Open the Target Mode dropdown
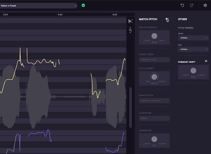Viewport: 211px width, 154px height. point(154,60)
